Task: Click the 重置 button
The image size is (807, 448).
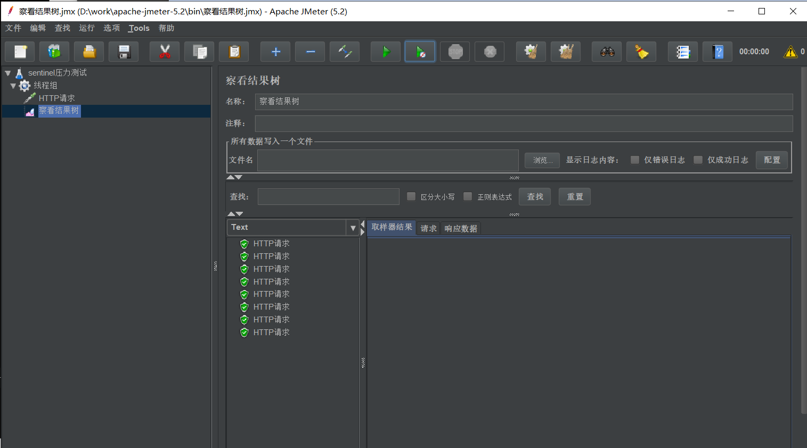Action: click(x=575, y=197)
